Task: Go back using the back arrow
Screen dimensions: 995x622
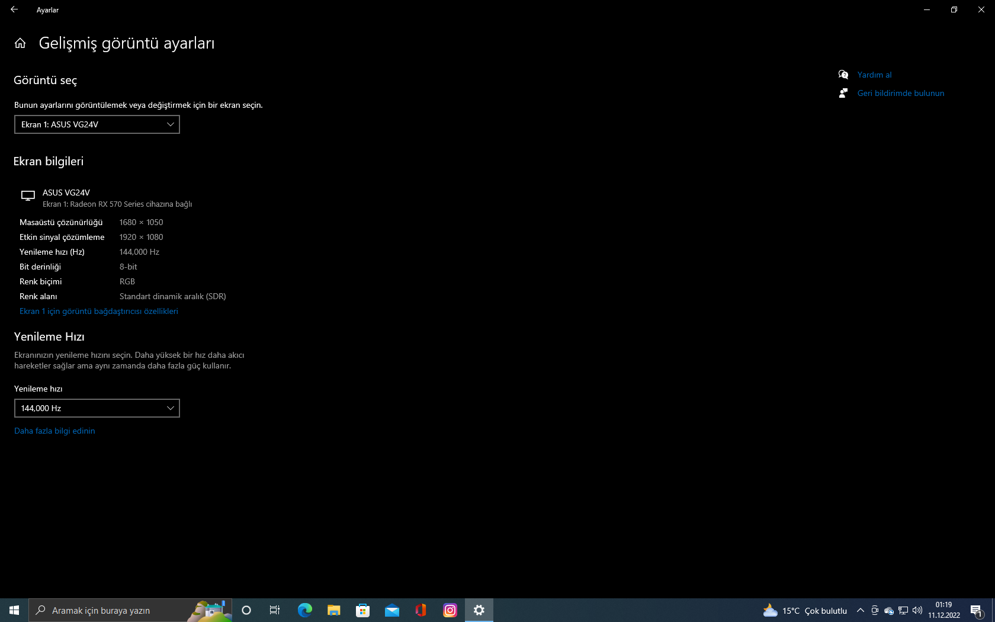Action: tap(14, 9)
